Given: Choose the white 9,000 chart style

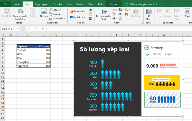Looking at the screenshot, I should (162, 66).
